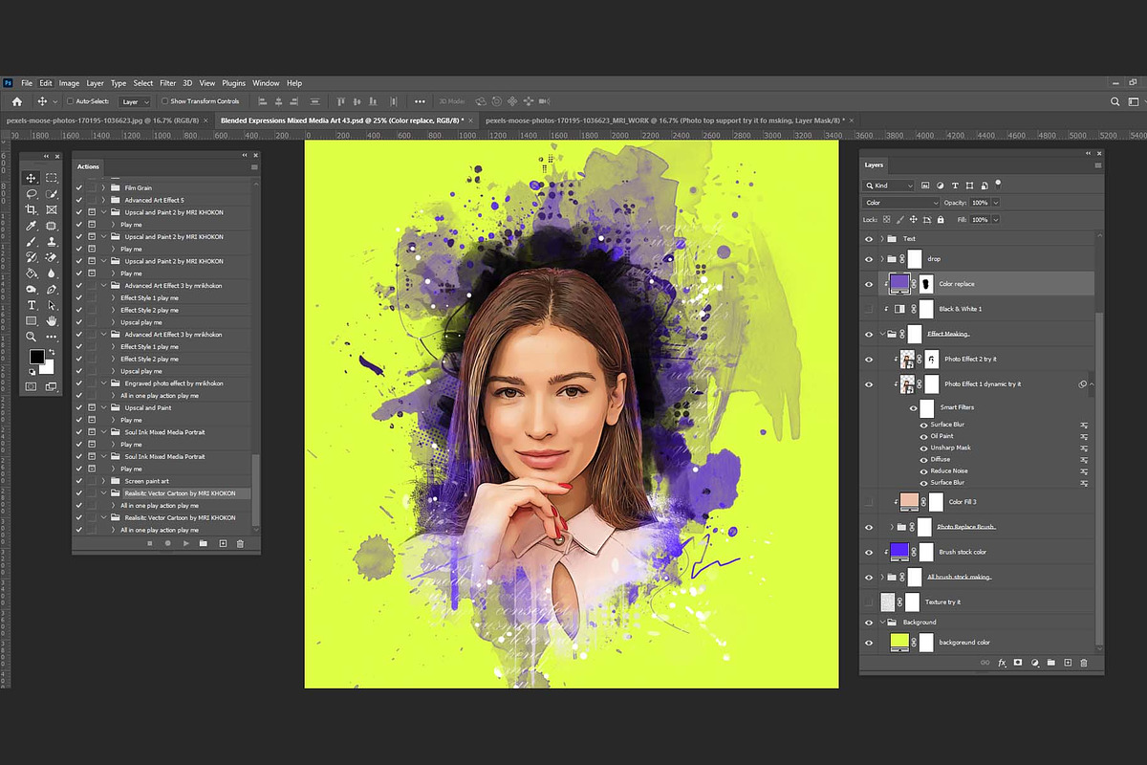Expand the Advanced Art Effect 5 set

point(103,200)
